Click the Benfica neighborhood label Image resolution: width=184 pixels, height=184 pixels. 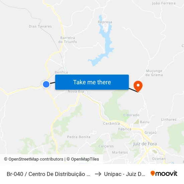click(x=61, y=72)
